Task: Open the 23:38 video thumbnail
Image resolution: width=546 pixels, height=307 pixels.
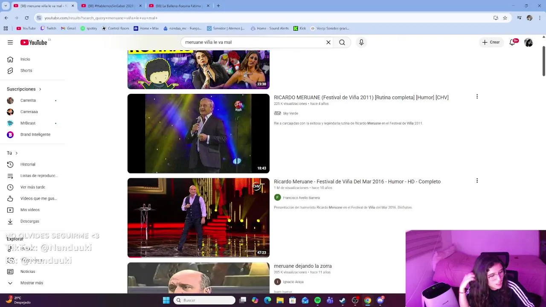Action: [x=198, y=70]
